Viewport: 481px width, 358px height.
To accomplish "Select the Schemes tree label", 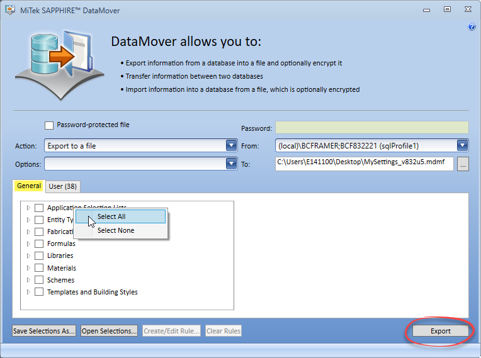I will (60, 280).
